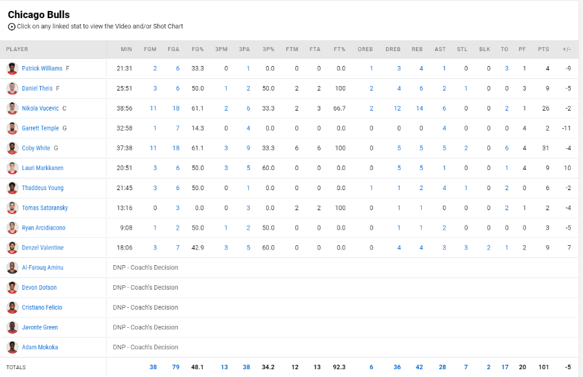Open Coby White player page
This screenshot has height=377, width=583.
pyautogui.click(x=36, y=148)
